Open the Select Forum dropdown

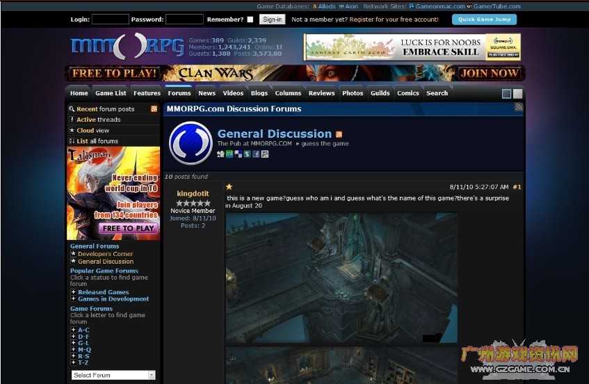pyautogui.click(x=113, y=375)
